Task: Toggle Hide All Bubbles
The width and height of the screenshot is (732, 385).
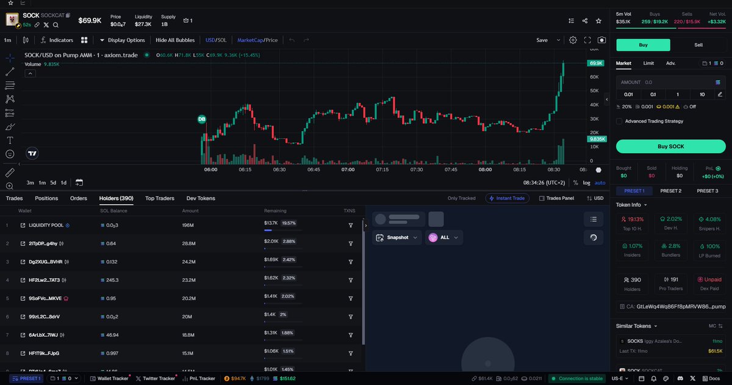Action: click(x=175, y=40)
